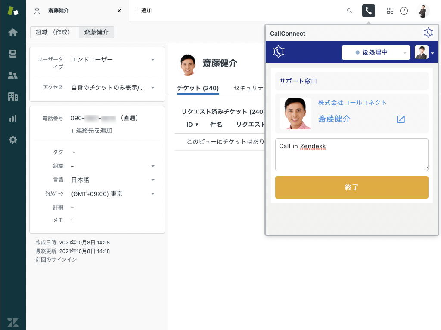This screenshot has width=441, height=330.
Task: Open the products grid icon
Action: tap(390, 11)
